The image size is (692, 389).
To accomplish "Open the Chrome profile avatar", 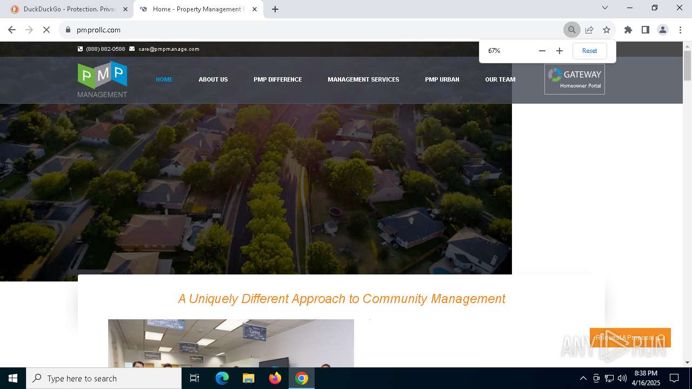I will pos(663,30).
